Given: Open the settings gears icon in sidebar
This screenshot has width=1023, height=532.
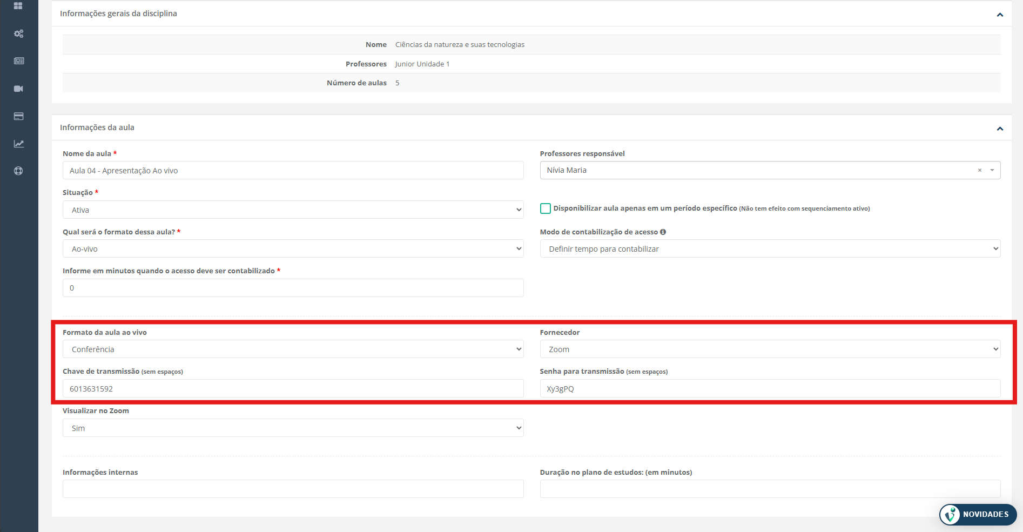Looking at the screenshot, I should click(x=18, y=33).
